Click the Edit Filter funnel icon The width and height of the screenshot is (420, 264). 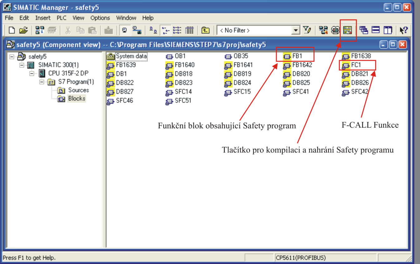pos(307,30)
